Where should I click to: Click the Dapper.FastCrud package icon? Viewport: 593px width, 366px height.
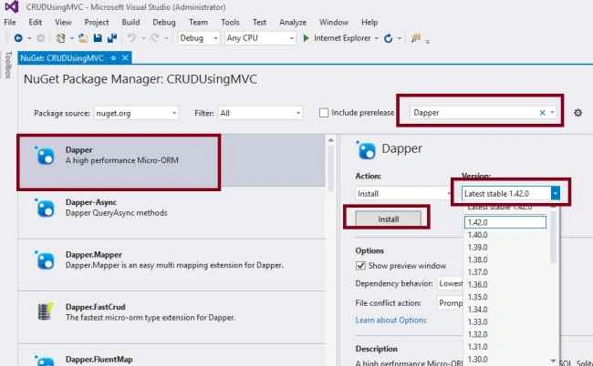(46, 311)
